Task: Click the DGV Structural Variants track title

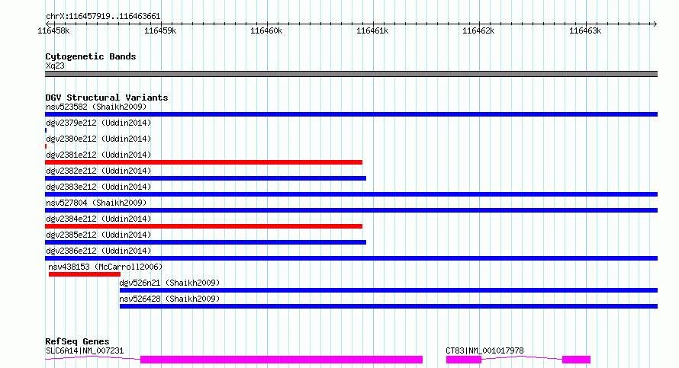Action: pyautogui.click(x=107, y=98)
